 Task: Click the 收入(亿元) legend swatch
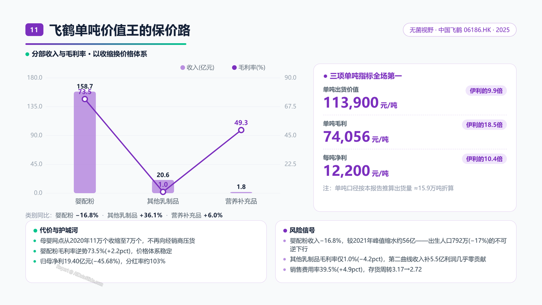coord(183,67)
